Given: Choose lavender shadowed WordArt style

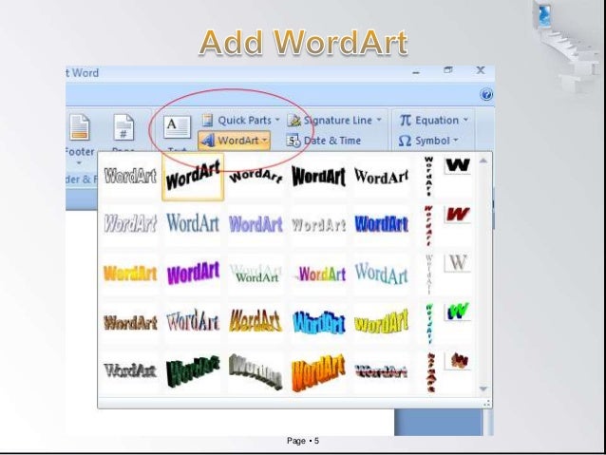Looking at the screenshot, I should pyautogui.click(x=256, y=224).
